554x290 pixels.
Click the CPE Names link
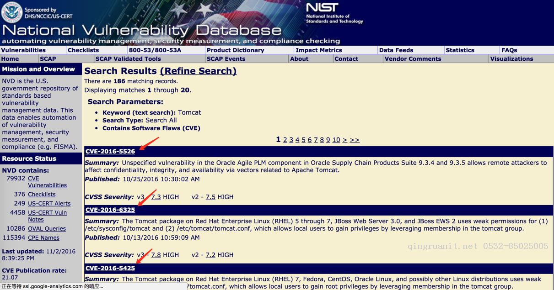point(43,238)
